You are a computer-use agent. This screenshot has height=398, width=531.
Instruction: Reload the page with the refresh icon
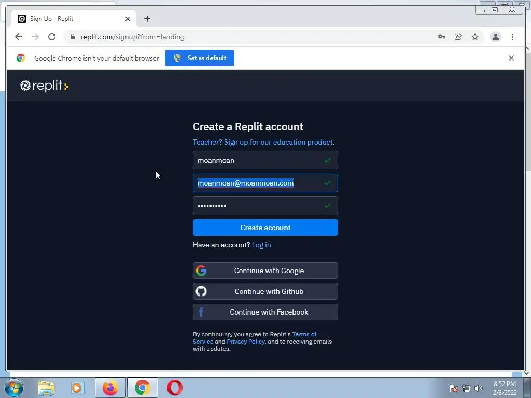[52, 37]
